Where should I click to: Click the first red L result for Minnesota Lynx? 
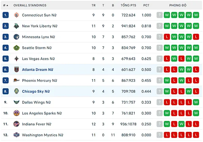167,37
